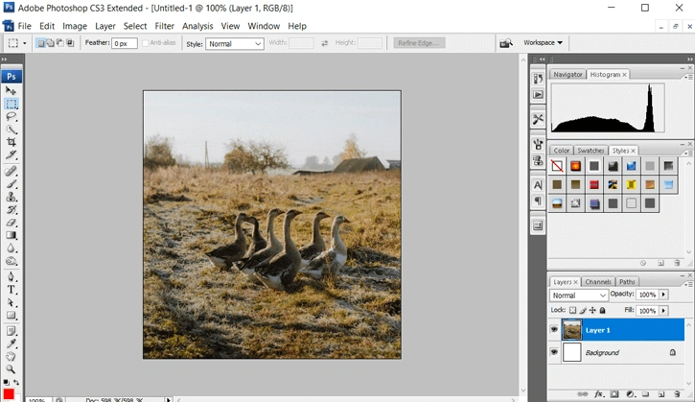Select the Brush tool
The width and height of the screenshot is (695, 402).
click(x=12, y=184)
